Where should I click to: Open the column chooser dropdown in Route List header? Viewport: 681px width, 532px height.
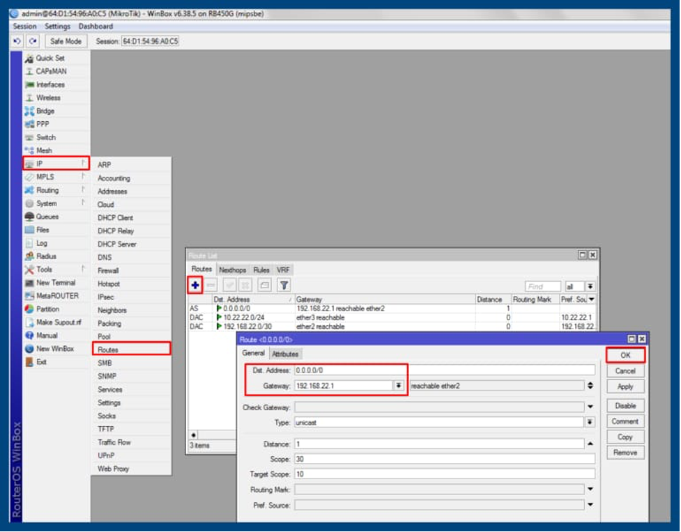click(592, 299)
